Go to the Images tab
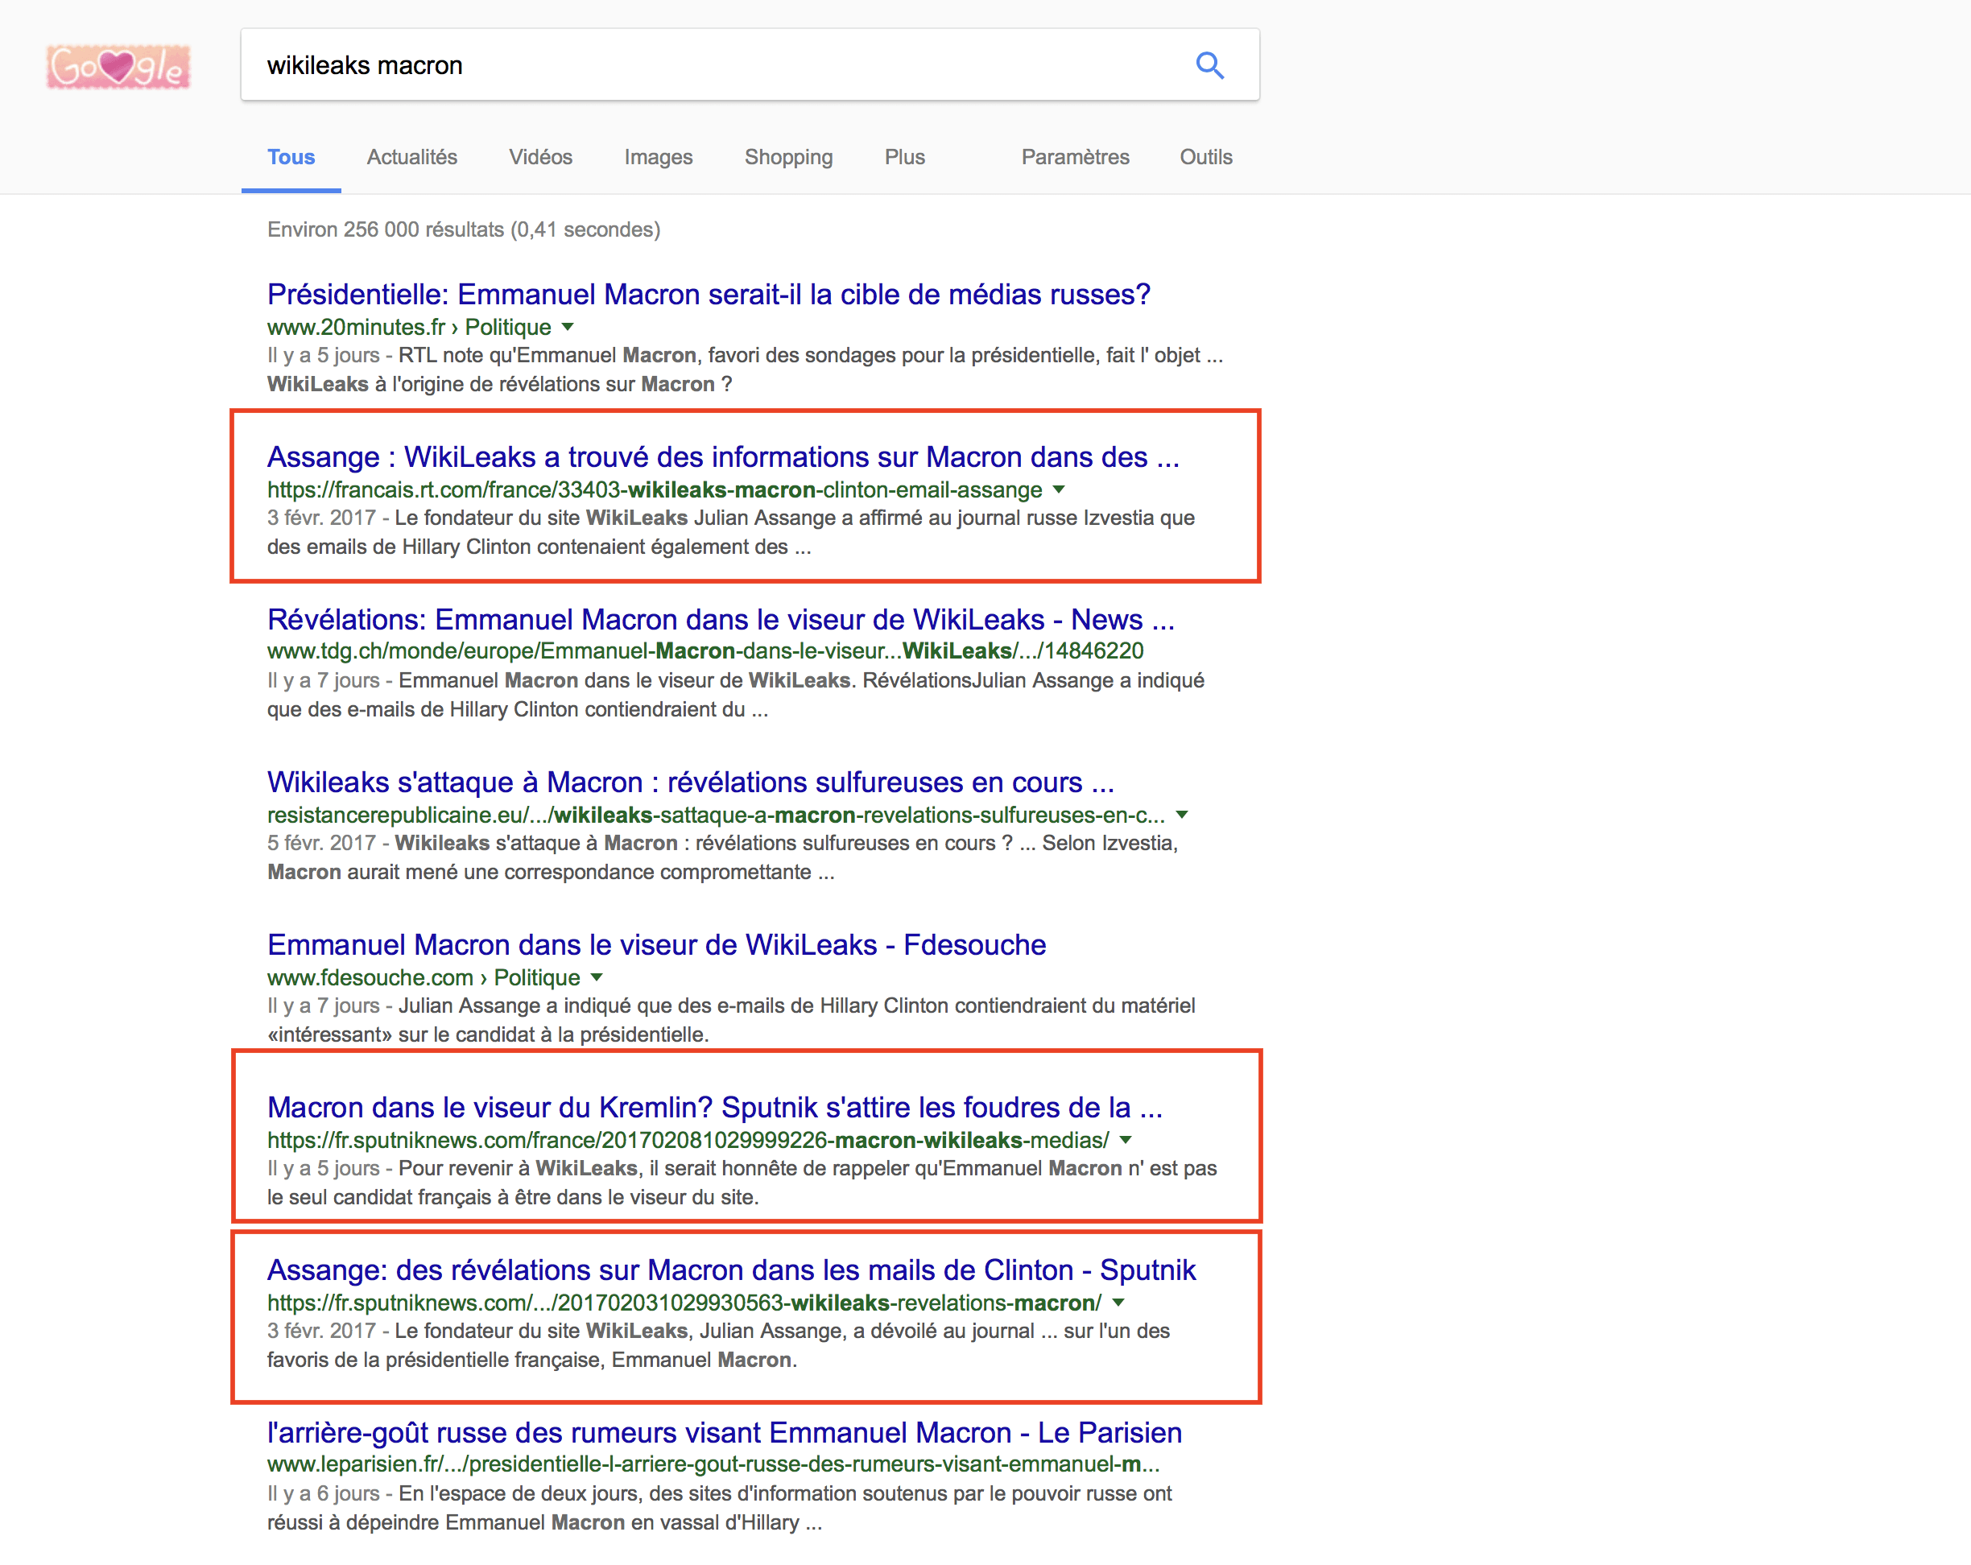The height and width of the screenshot is (1565, 1971). click(659, 157)
